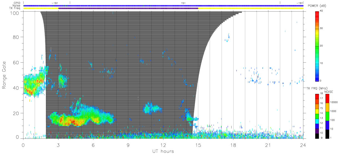This screenshot has height=157, width=341.
Task: Click the x-axis tick label "24"
Action: (303, 145)
